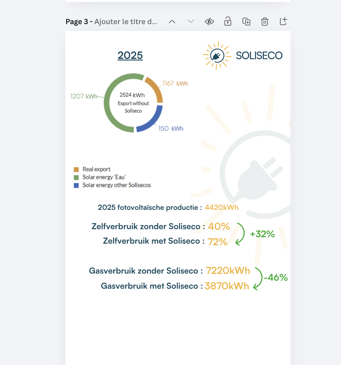341x365 pixels.
Task: Move Page 3 down with the chevron
Action: 190,21
